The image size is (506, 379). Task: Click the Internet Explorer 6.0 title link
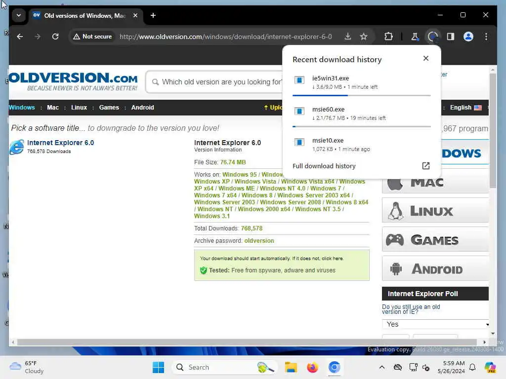tap(61, 143)
